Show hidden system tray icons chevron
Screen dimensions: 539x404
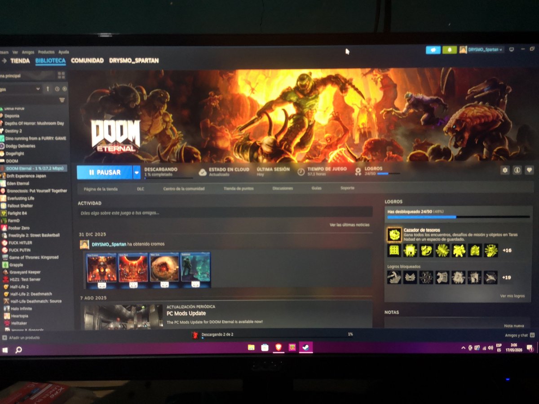pos(464,348)
